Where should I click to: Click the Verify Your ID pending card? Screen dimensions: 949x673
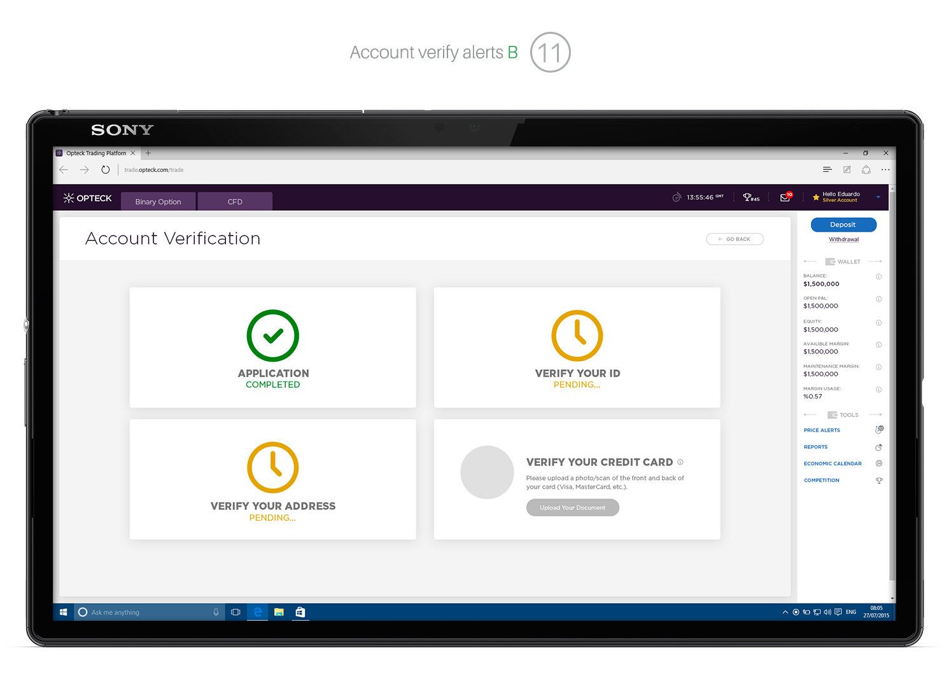[x=577, y=348]
